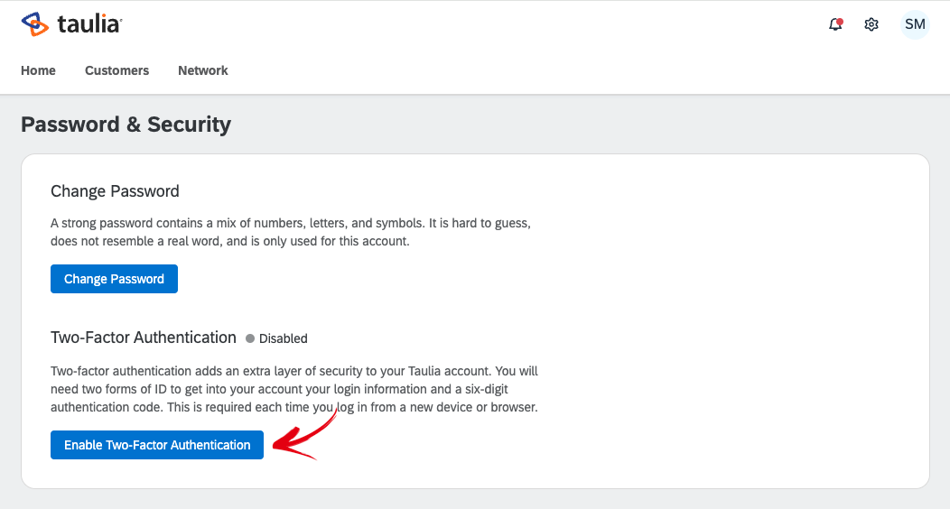Enable Two-Factor Authentication
The image size is (950, 509).
pyautogui.click(x=157, y=445)
